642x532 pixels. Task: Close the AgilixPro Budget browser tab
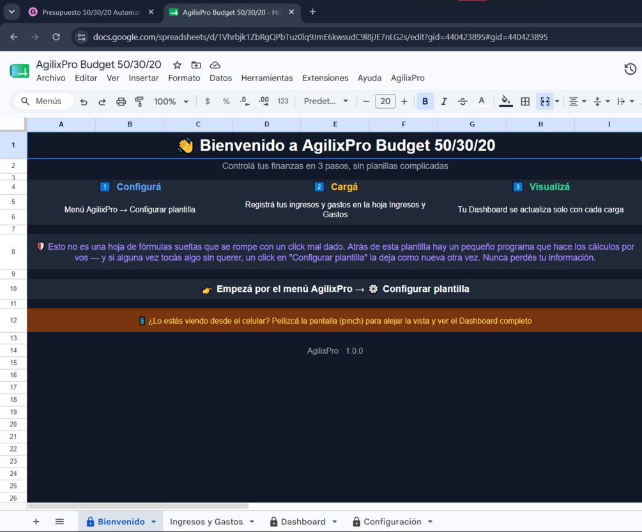click(x=291, y=12)
